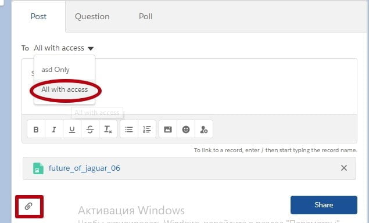Click the Share button
This screenshot has height=223, width=369.
click(324, 205)
